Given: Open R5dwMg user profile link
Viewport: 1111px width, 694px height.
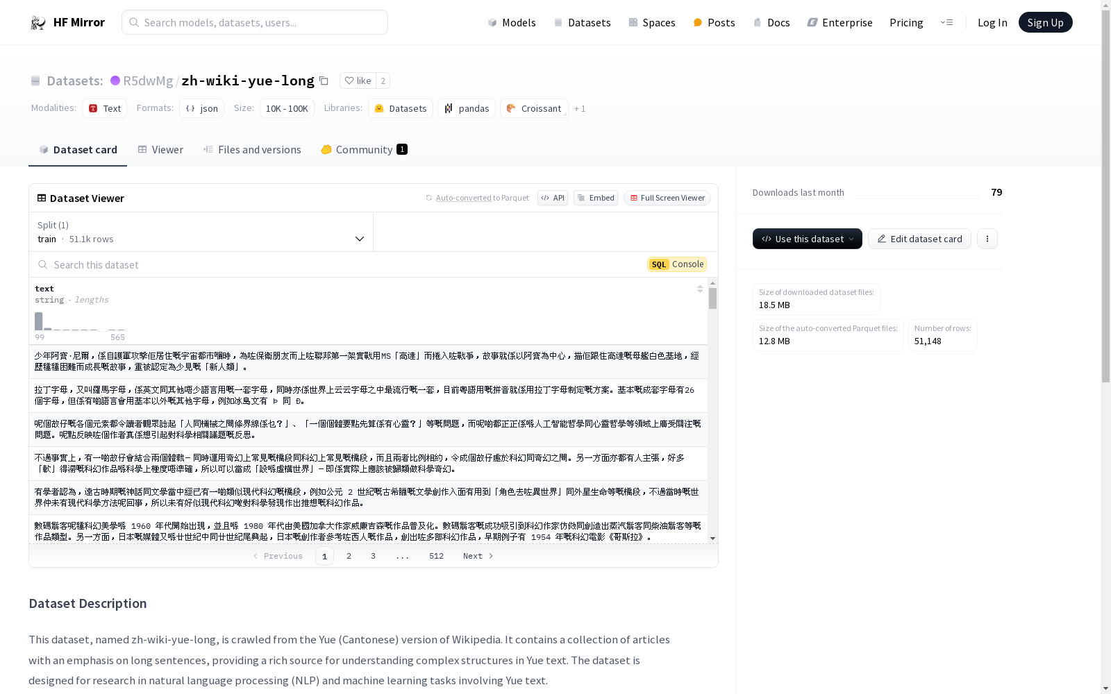Looking at the screenshot, I should point(148,81).
